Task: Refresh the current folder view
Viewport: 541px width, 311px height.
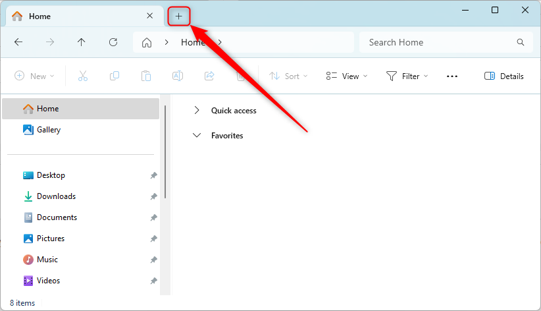Action: point(113,42)
